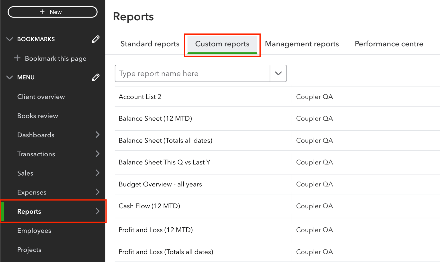440x262 pixels.
Task: Switch to the Standard reports tab
Action: coord(150,44)
